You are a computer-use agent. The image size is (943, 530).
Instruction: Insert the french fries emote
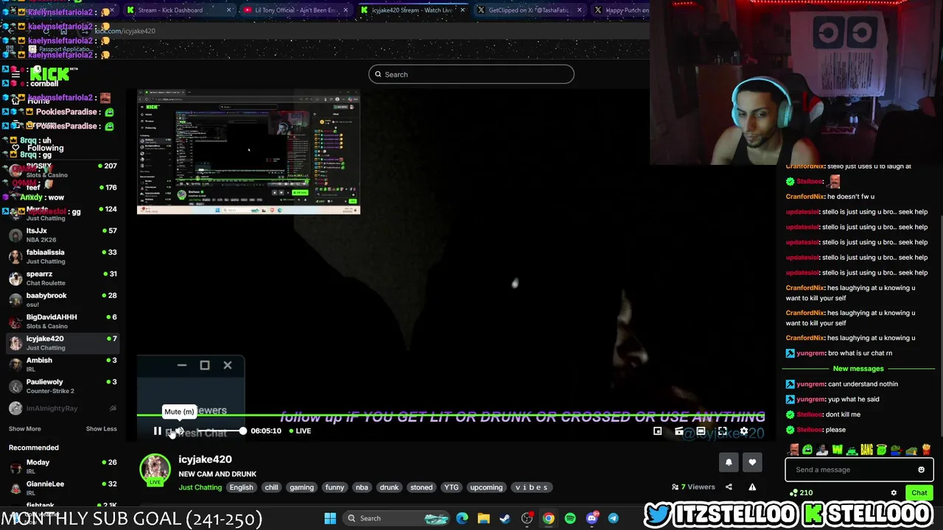(x=926, y=450)
